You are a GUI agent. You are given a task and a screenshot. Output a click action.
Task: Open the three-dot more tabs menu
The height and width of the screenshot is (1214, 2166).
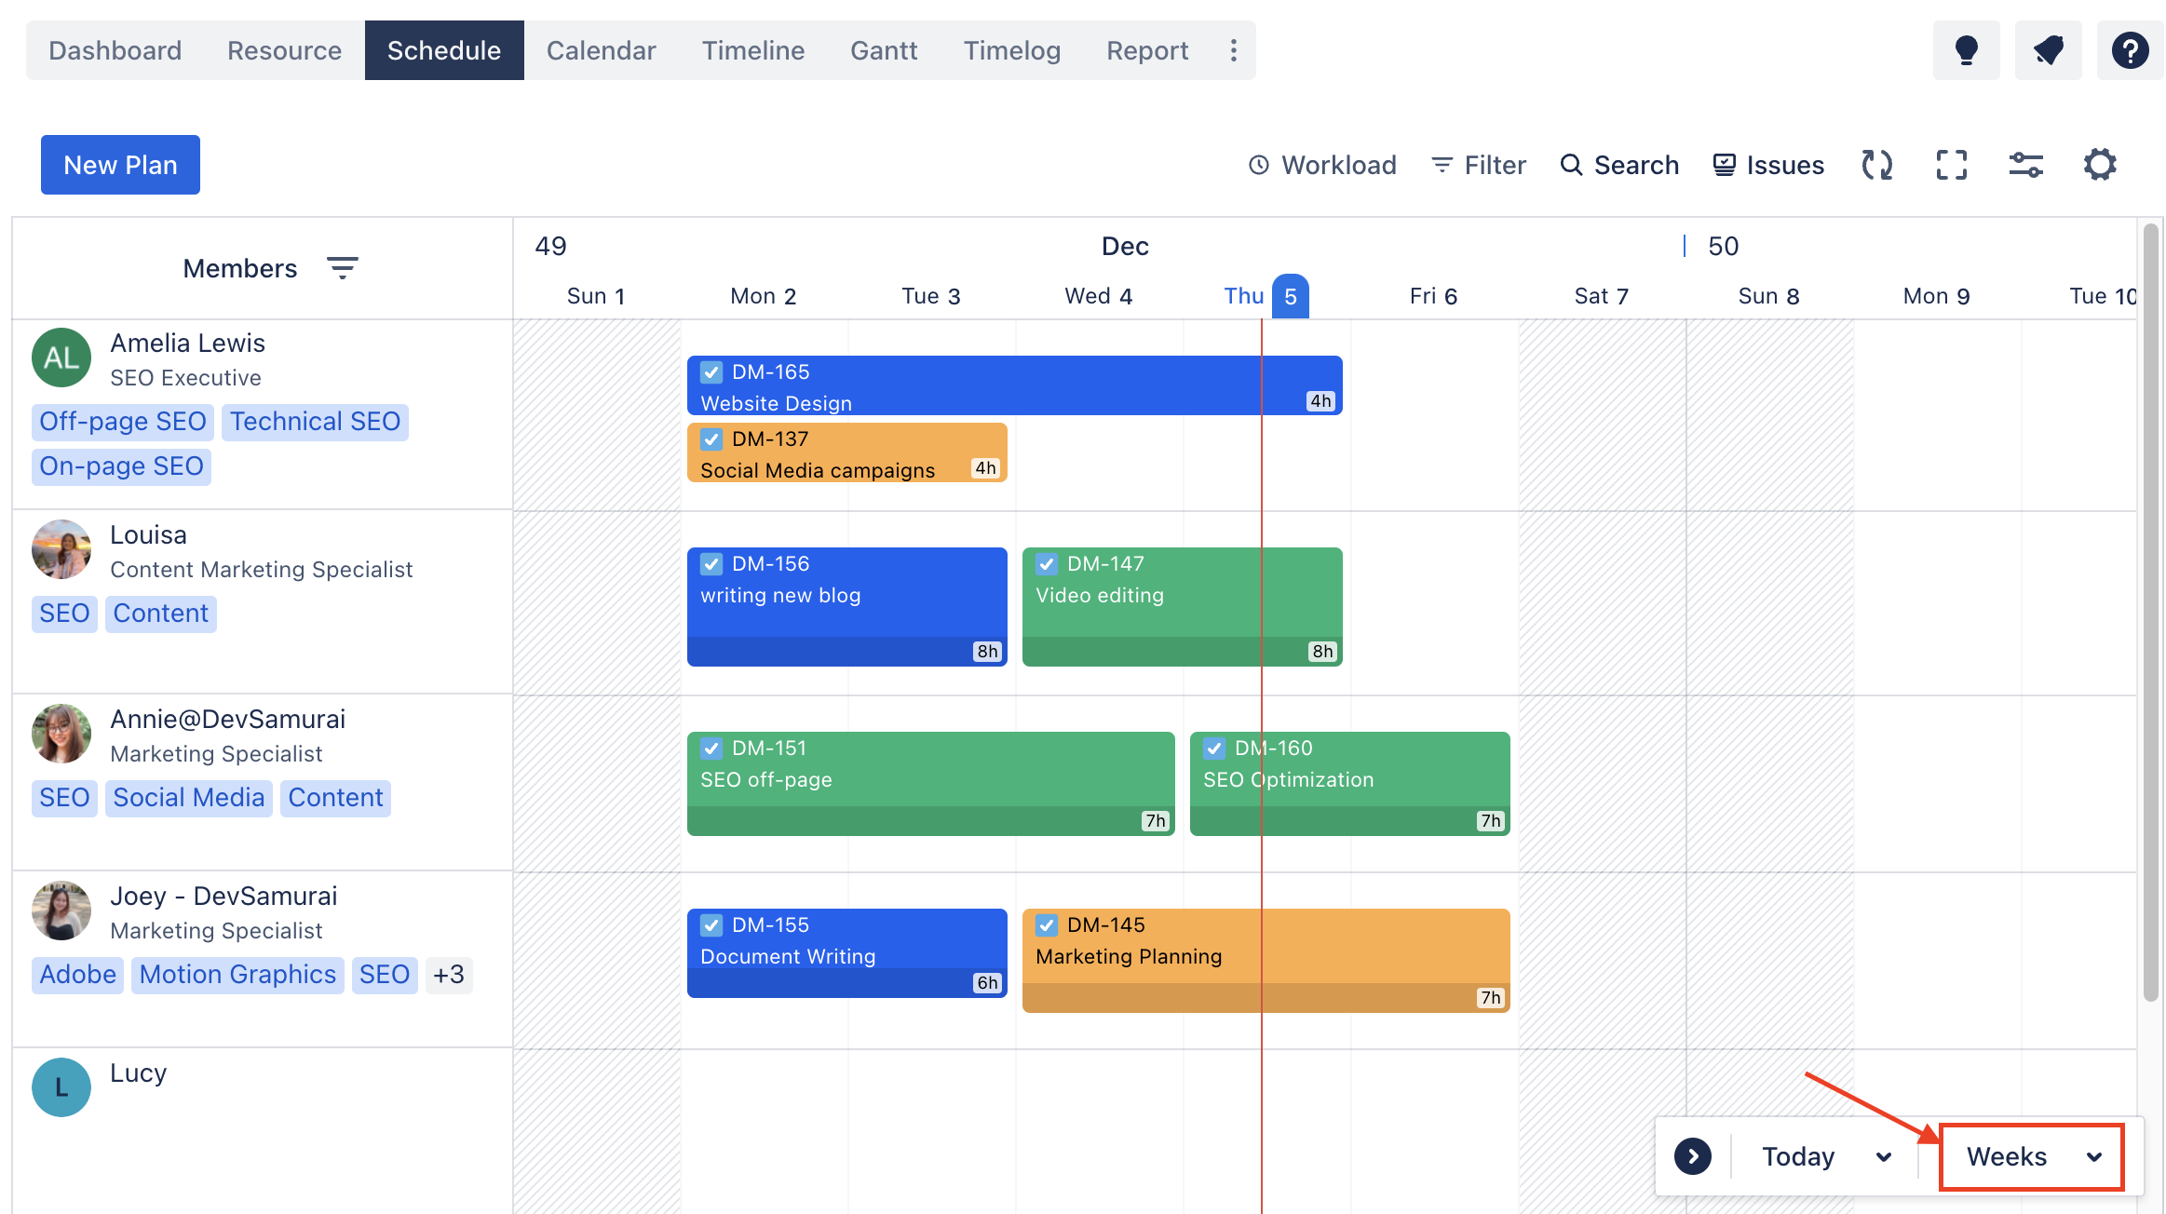[x=1233, y=50]
